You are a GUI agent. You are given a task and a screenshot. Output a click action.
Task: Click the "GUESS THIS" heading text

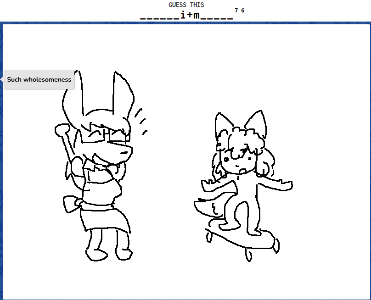click(x=186, y=5)
